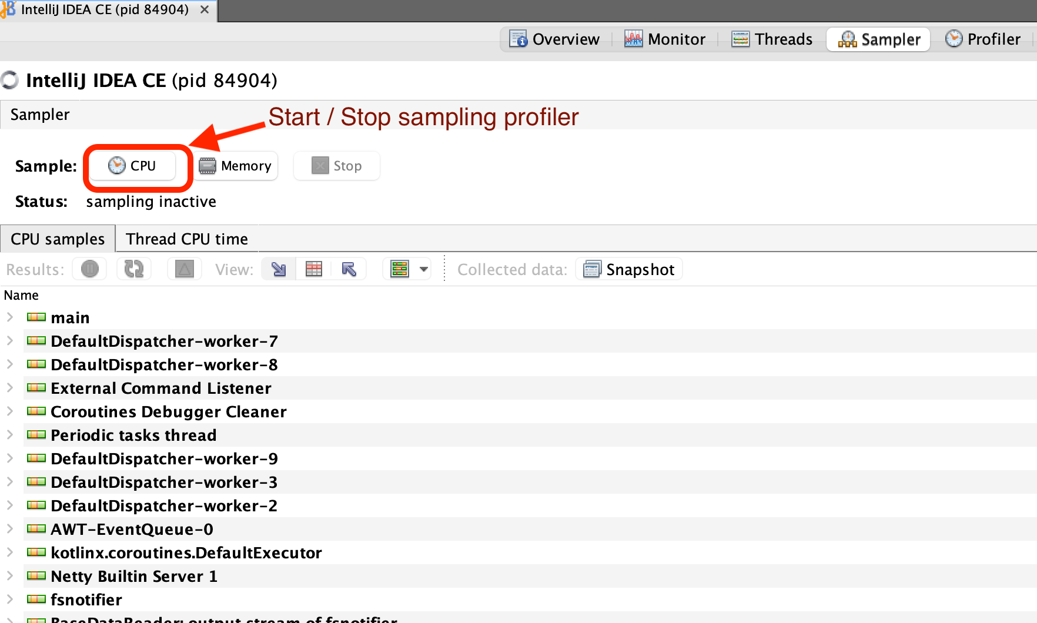Click thread icon beside AWT-EventQueue-0
Image resolution: width=1037 pixels, height=623 pixels.
tap(36, 529)
